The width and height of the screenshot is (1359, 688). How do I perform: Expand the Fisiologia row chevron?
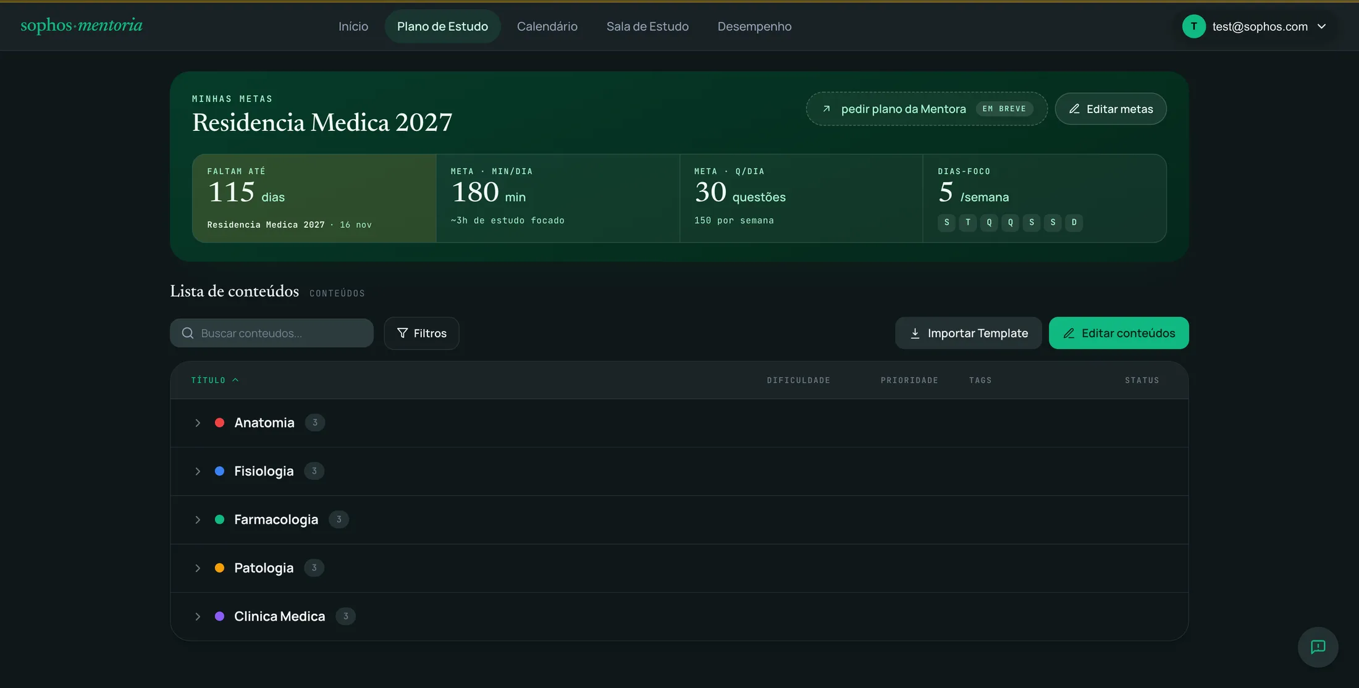(198, 471)
